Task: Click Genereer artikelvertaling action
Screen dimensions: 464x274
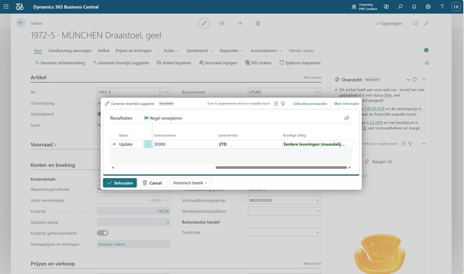Action: pyautogui.click(x=60, y=63)
